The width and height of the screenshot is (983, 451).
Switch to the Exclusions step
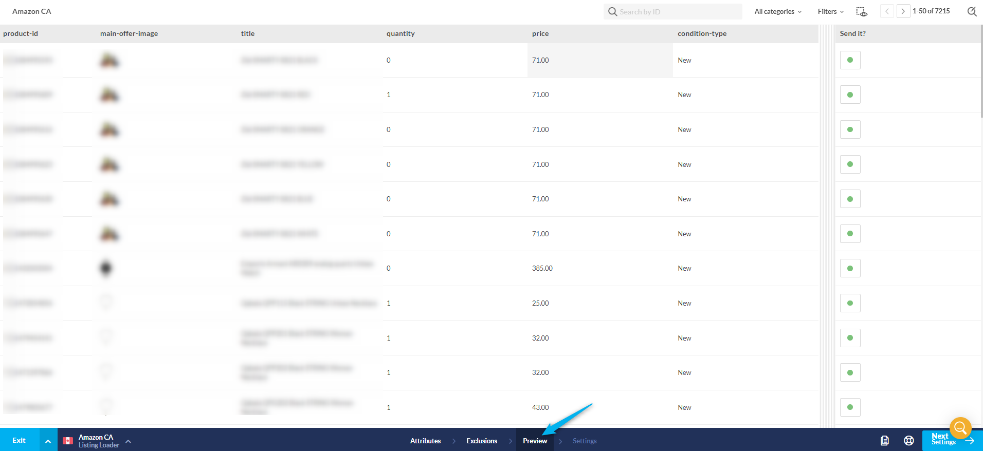coord(481,441)
